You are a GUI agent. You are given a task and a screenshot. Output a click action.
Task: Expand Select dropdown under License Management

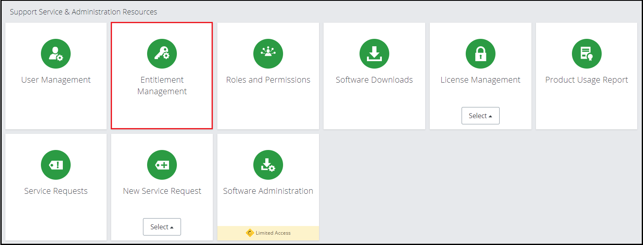tap(481, 116)
